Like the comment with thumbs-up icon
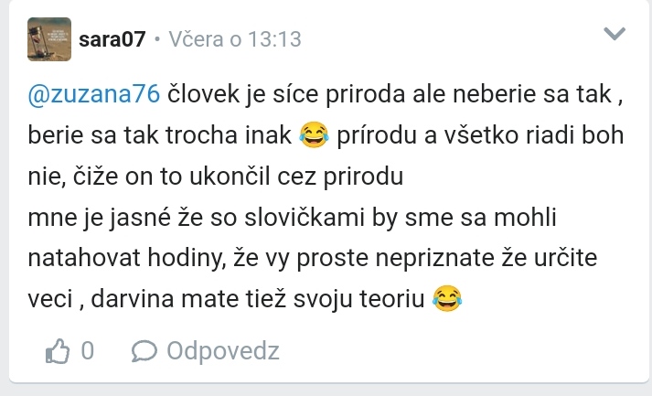 point(58,351)
